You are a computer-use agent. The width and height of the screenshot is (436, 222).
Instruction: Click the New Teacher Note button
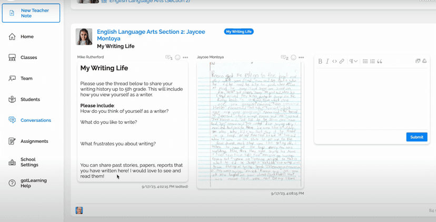pyautogui.click(x=31, y=13)
